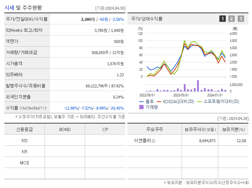Click the [기준: 2024.04.30] date above shareholder table
Image resolution: width=252 pixels, height=188 pixels.
pos(233,119)
